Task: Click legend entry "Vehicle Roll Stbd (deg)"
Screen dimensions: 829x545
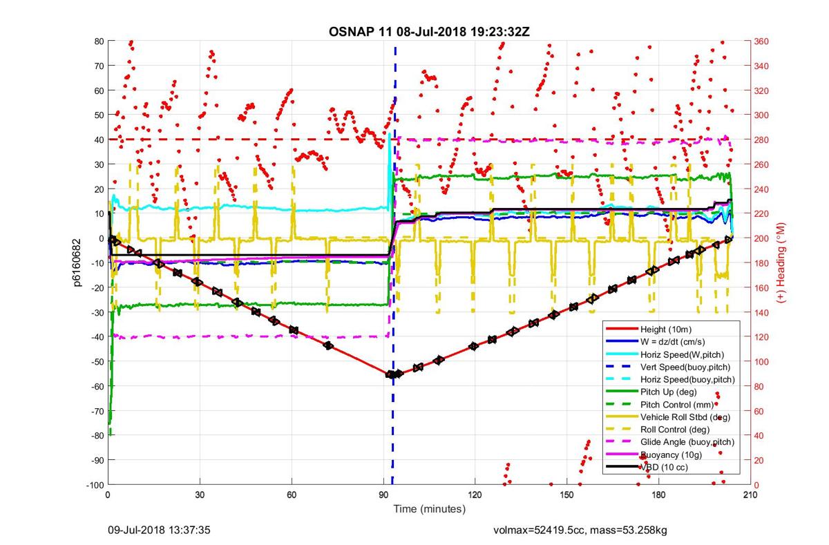Action: pyautogui.click(x=685, y=417)
